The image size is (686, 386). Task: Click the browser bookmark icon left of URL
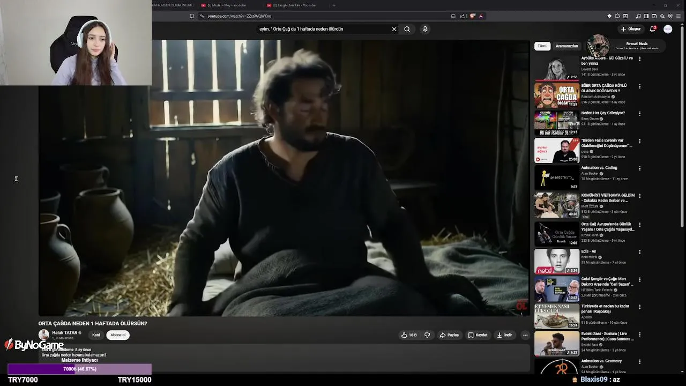pyautogui.click(x=191, y=16)
